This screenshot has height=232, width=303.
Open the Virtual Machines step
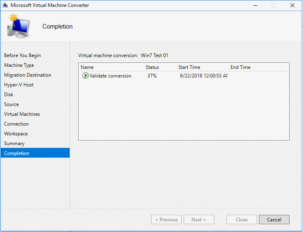[x=22, y=114]
